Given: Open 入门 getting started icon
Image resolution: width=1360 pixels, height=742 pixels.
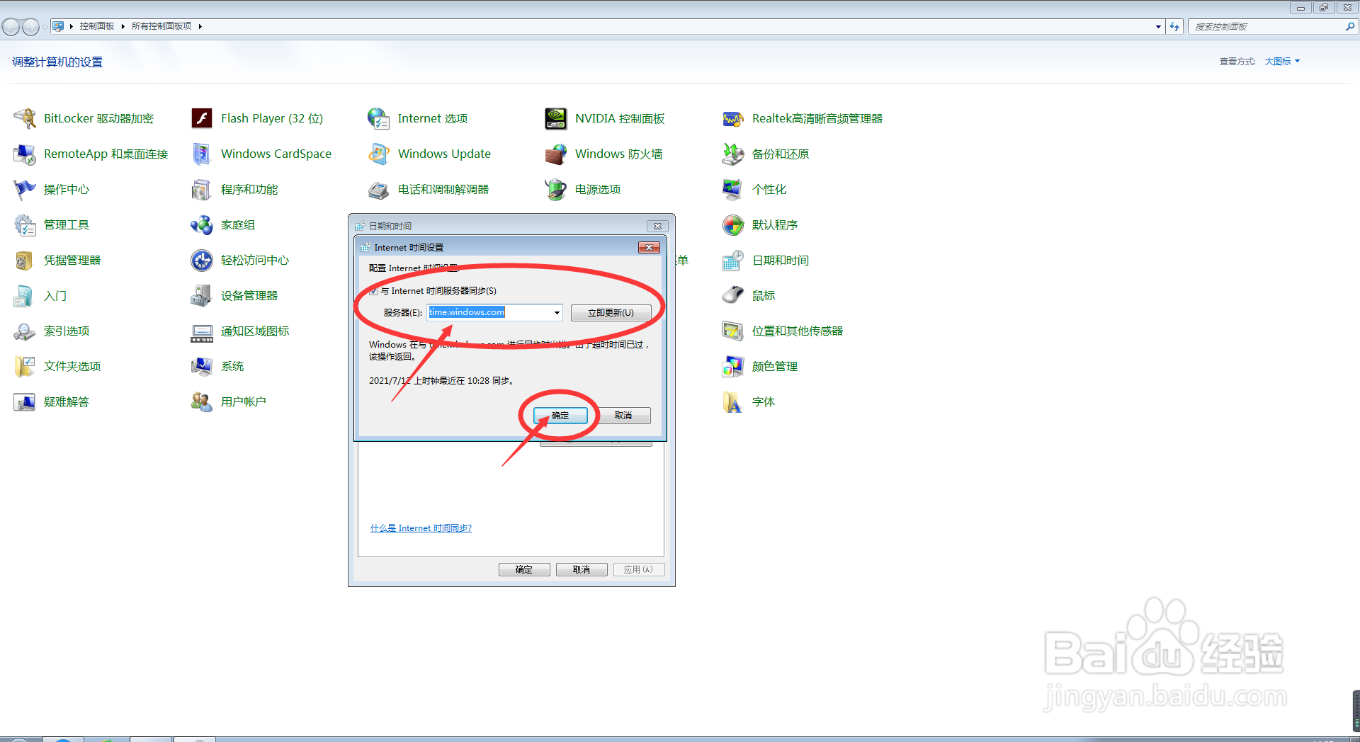Looking at the screenshot, I should point(25,295).
